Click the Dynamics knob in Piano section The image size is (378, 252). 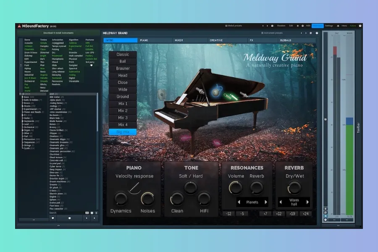[121, 199]
